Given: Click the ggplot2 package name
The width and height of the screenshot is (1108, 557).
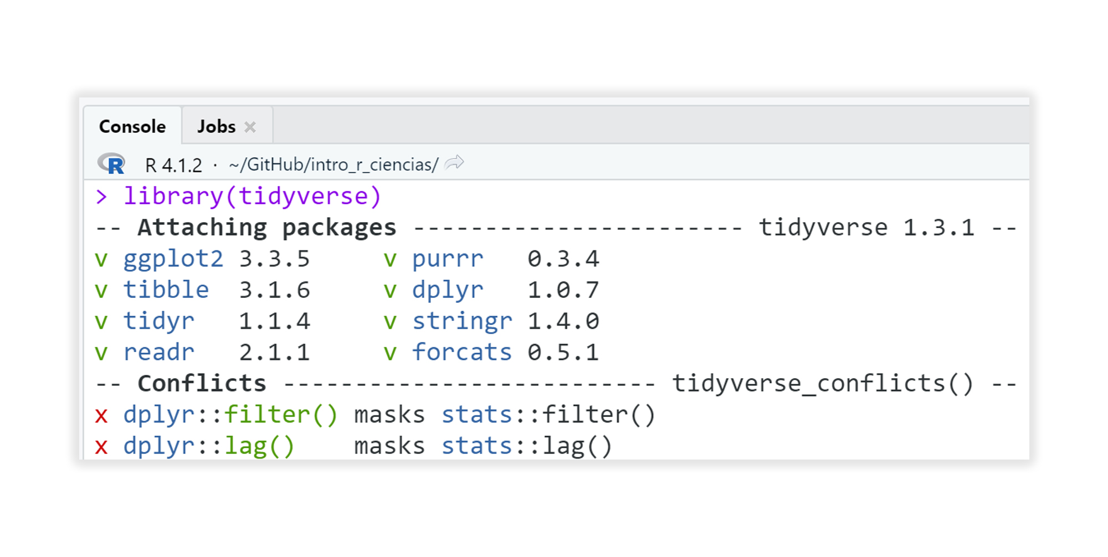Looking at the screenshot, I should (x=175, y=258).
